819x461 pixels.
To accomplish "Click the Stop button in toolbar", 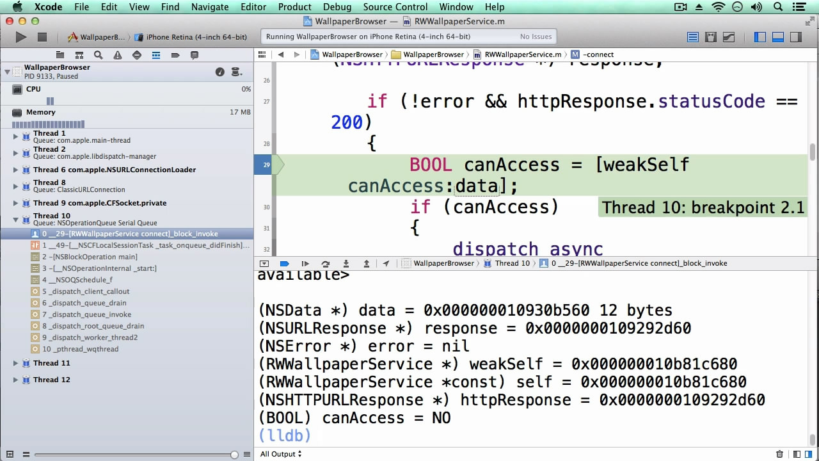I will pyautogui.click(x=42, y=37).
